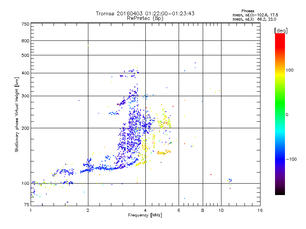The width and height of the screenshot is (306, 229).
Task: Click the plot title 'Tromsø 20160403 01:22:00-01:23:43'
Action: tap(145, 13)
